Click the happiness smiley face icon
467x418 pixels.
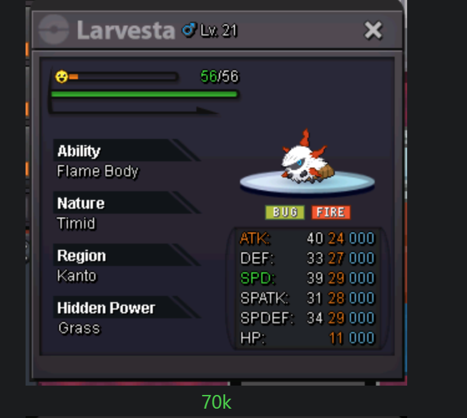[62, 77]
